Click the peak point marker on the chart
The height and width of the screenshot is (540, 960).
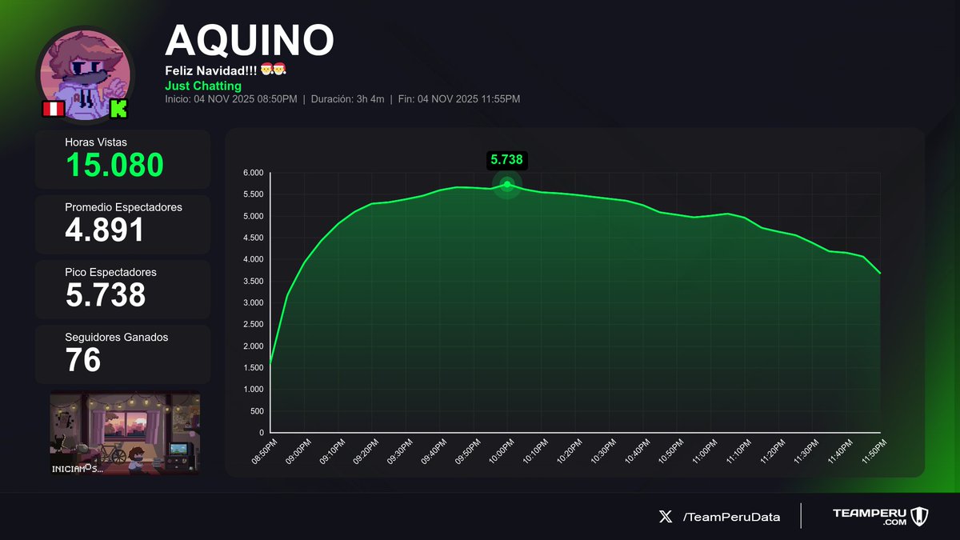coord(507,184)
